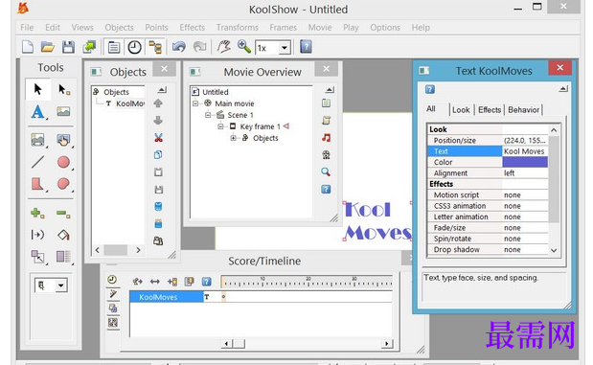The height and width of the screenshot is (365, 593).
Task: Click the timeline ruler at frame 10
Action: (x=262, y=282)
